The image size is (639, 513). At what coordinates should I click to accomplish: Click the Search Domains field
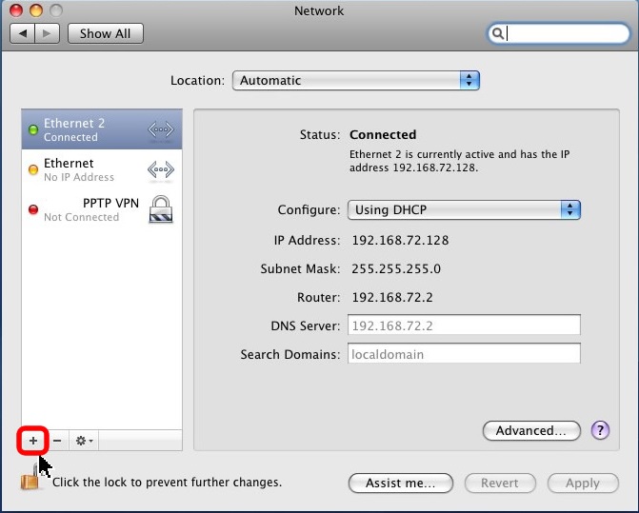[464, 354]
